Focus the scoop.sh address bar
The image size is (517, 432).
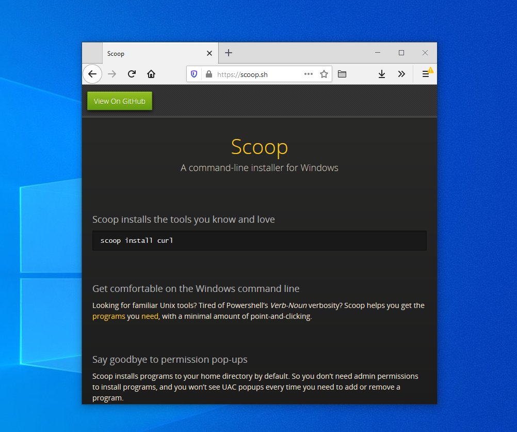coord(258,74)
